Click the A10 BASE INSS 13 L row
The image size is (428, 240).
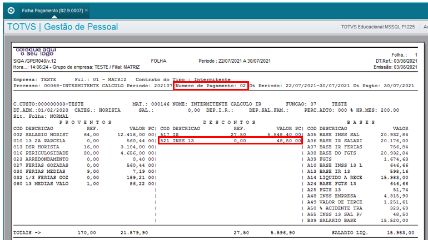coord(357,165)
